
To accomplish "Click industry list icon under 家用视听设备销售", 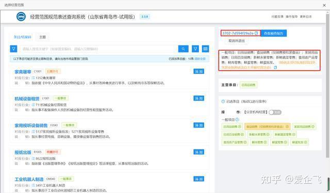I will tap(33, 132).
